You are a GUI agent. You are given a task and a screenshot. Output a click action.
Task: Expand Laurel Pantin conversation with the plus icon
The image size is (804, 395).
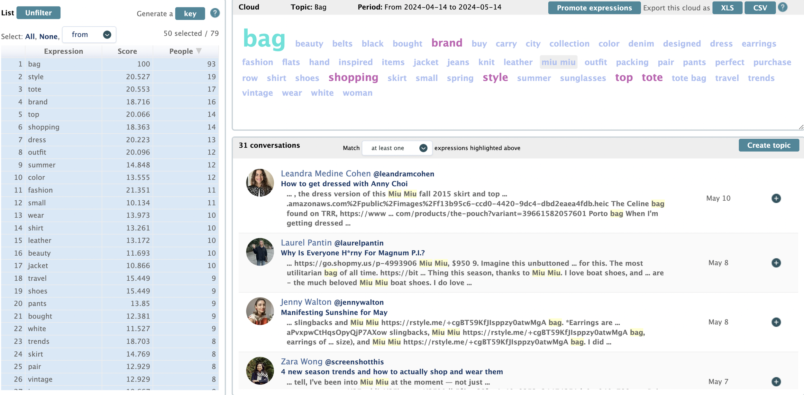776,263
